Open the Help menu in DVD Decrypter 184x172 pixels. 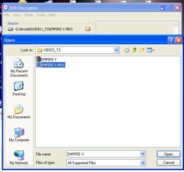point(52,15)
